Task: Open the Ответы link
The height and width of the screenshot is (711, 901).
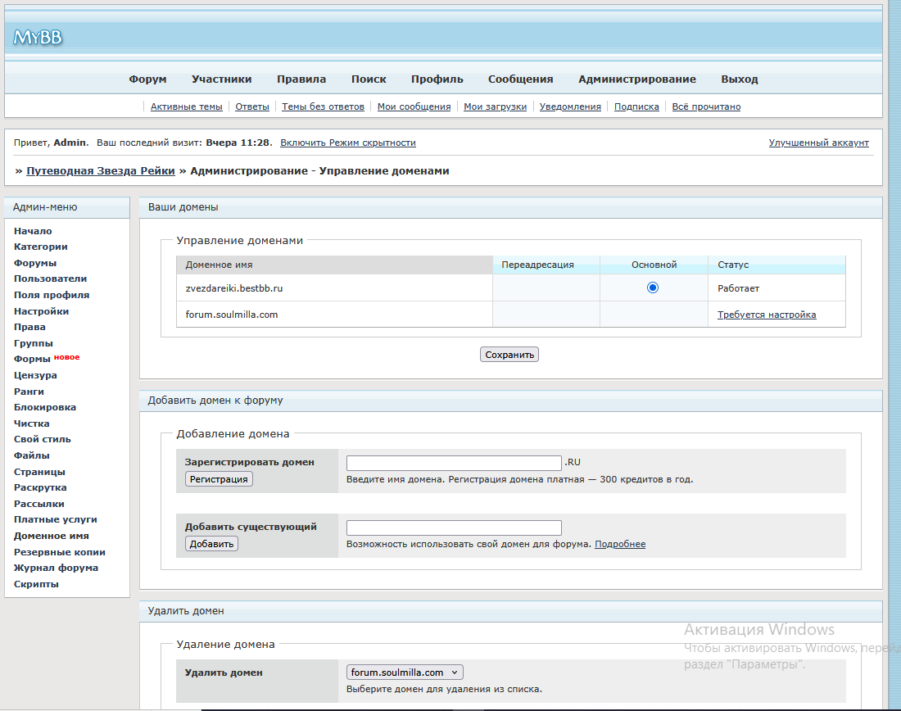Action: point(252,106)
